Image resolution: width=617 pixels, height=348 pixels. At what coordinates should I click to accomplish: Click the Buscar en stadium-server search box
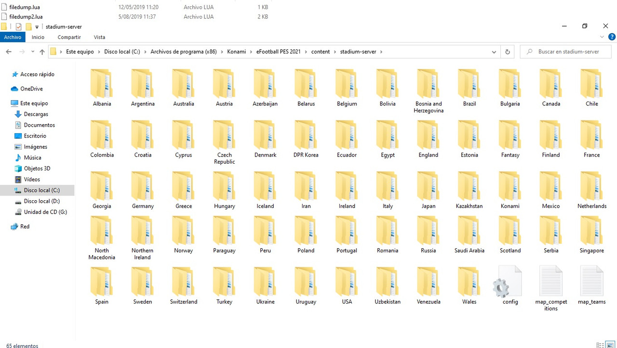click(x=566, y=52)
